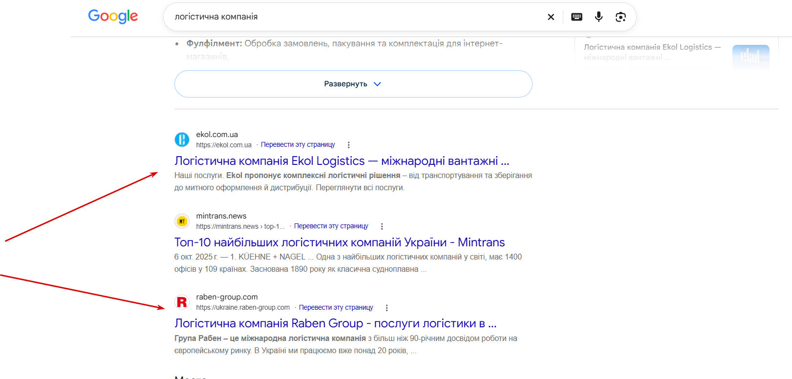
Task: Click the https://ukraine.raben-group.com URL text
Action: pos(243,308)
